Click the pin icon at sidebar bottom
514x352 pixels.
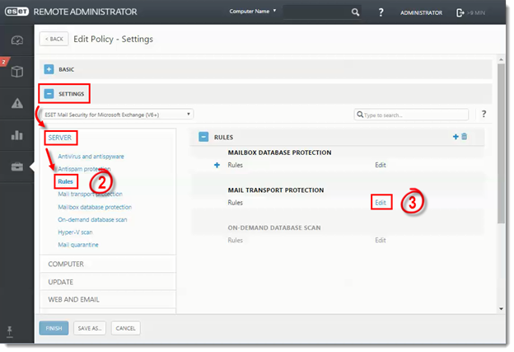pos(10,331)
